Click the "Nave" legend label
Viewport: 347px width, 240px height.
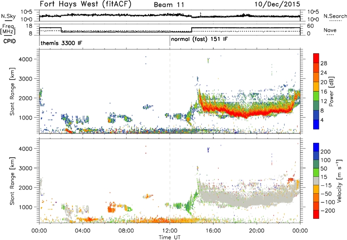[x=330, y=30]
